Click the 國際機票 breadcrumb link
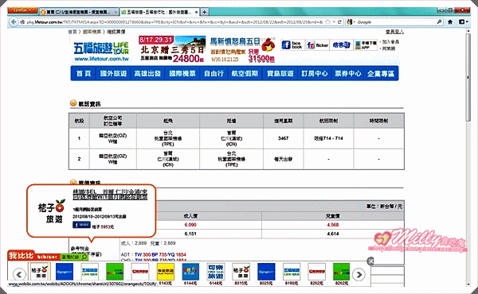 tap(92, 32)
